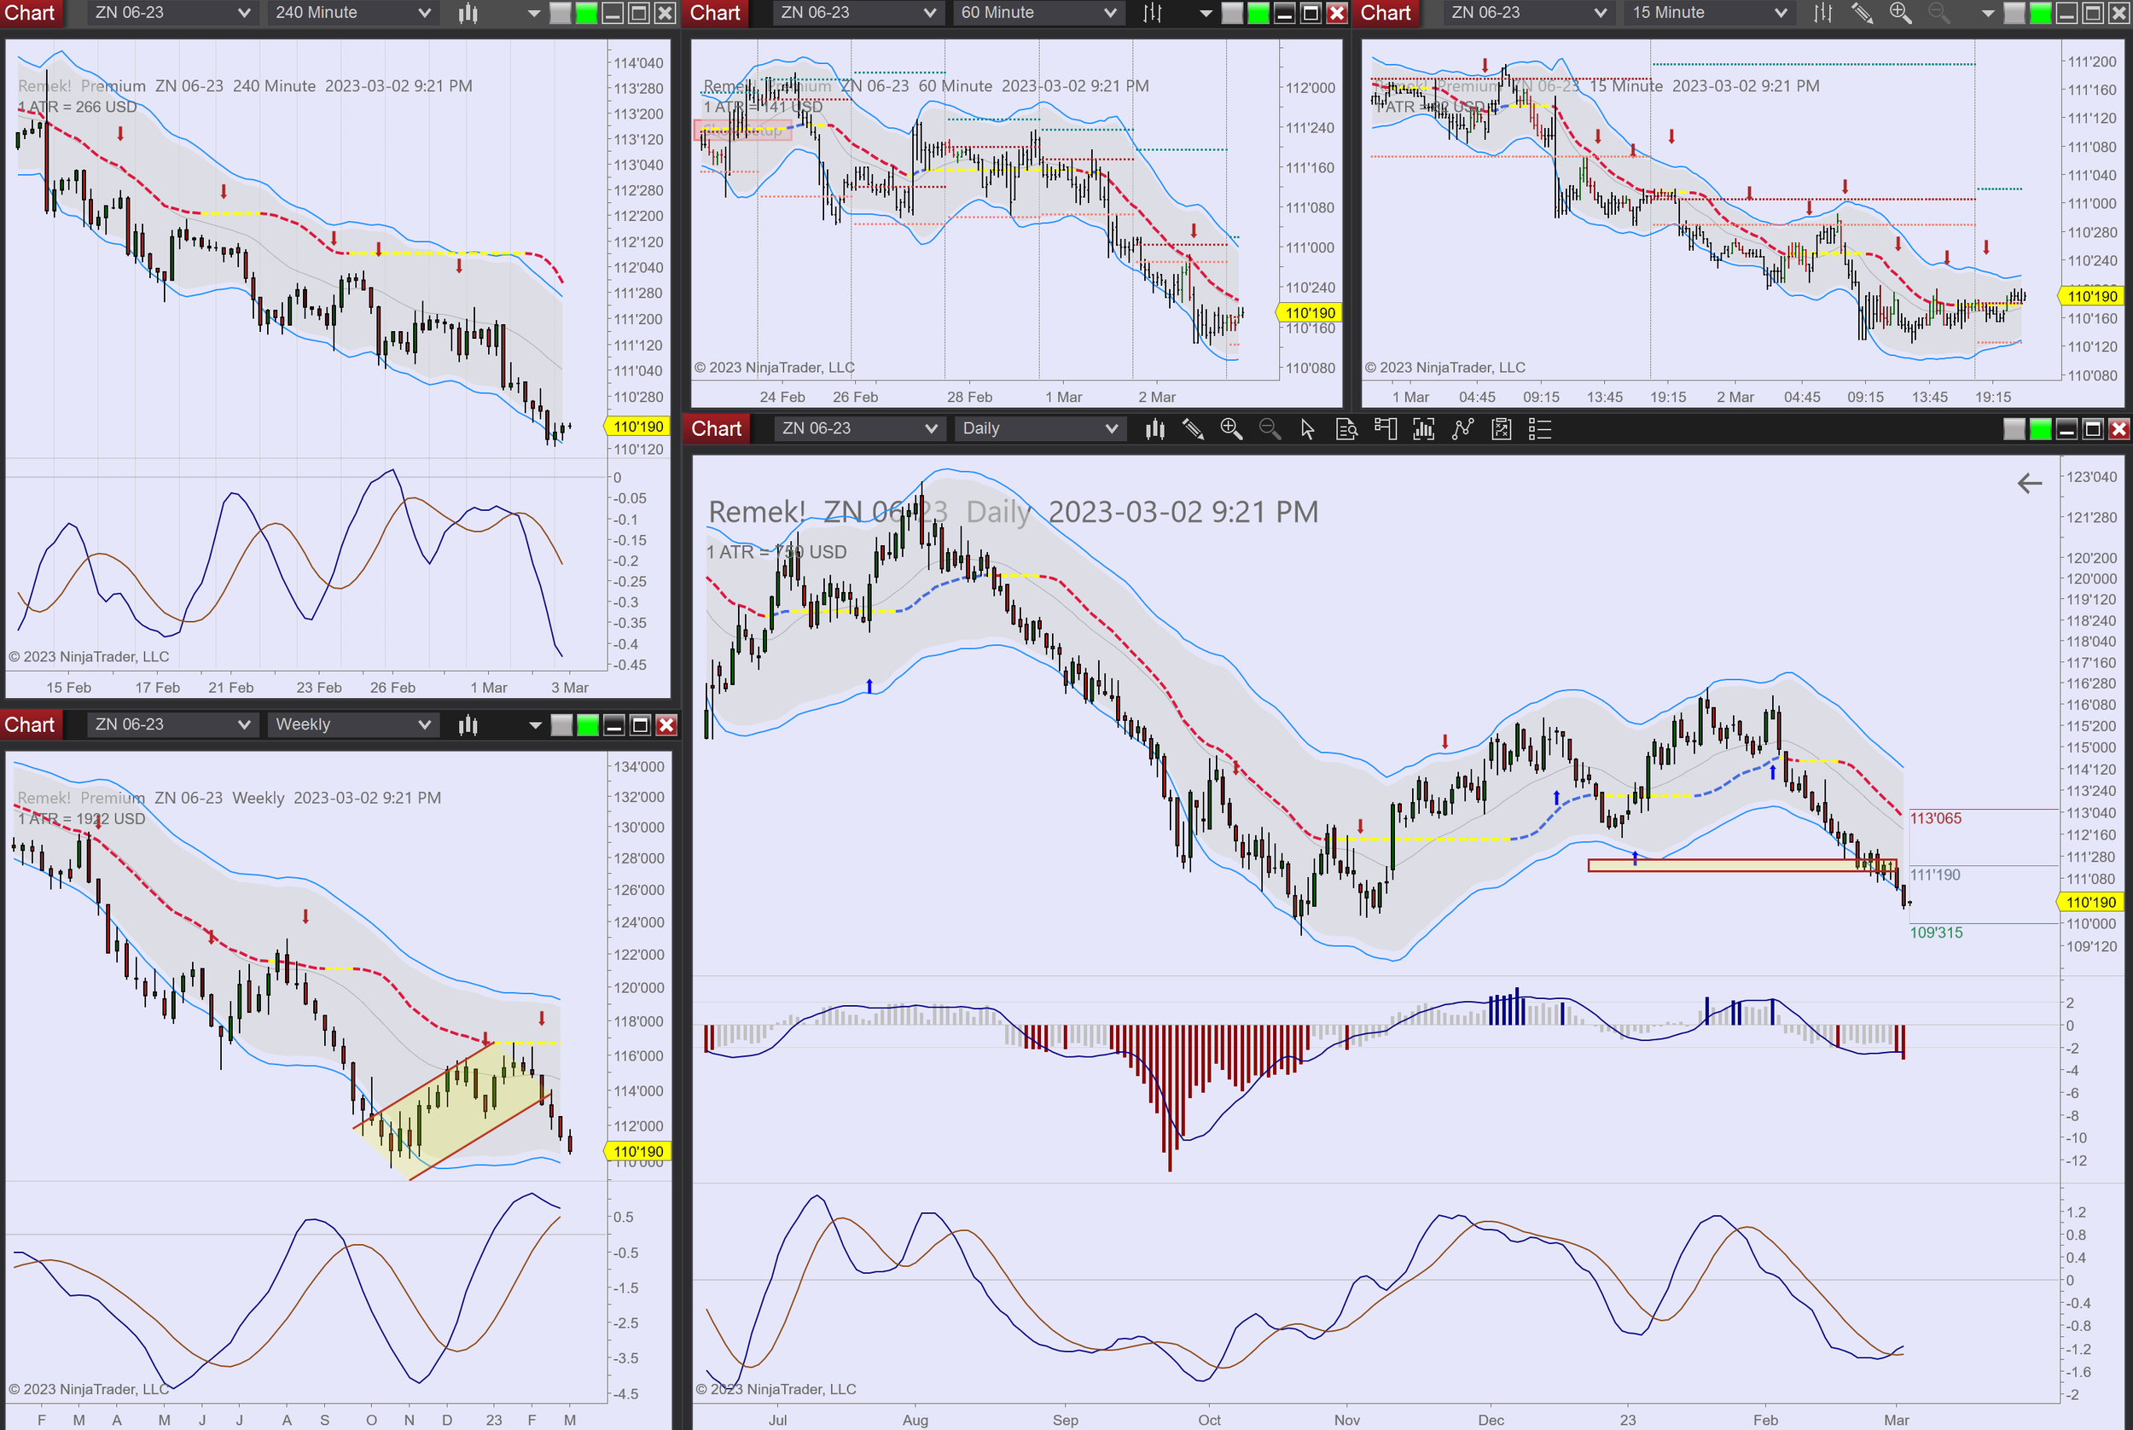2133x1430 pixels.
Task: Click back arrow on Daily chart
Action: coord(2029,484)
